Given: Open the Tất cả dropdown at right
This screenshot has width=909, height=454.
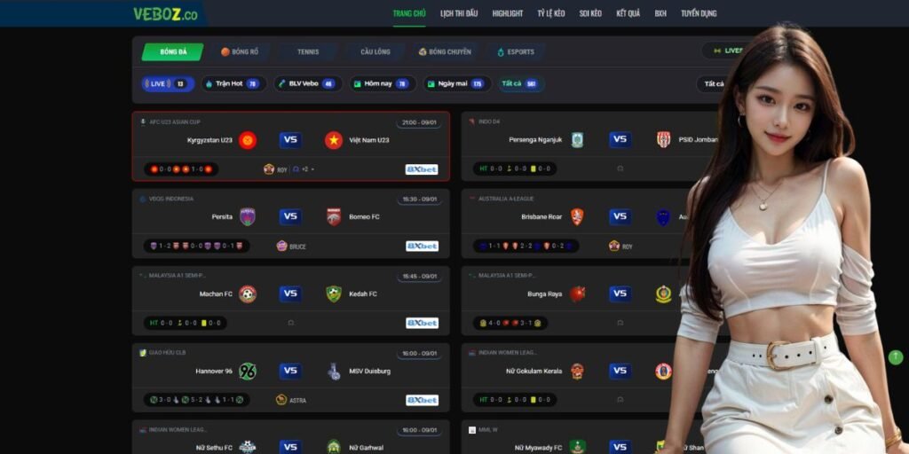Looking at the screenshot, I should coord(713,84).
